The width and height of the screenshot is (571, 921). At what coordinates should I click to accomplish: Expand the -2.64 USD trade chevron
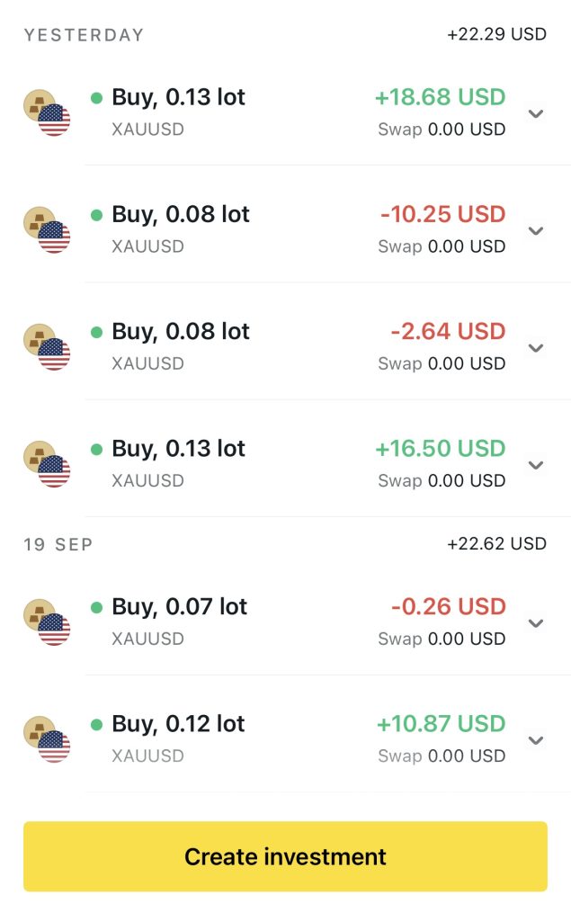click(x=536, y=347)
